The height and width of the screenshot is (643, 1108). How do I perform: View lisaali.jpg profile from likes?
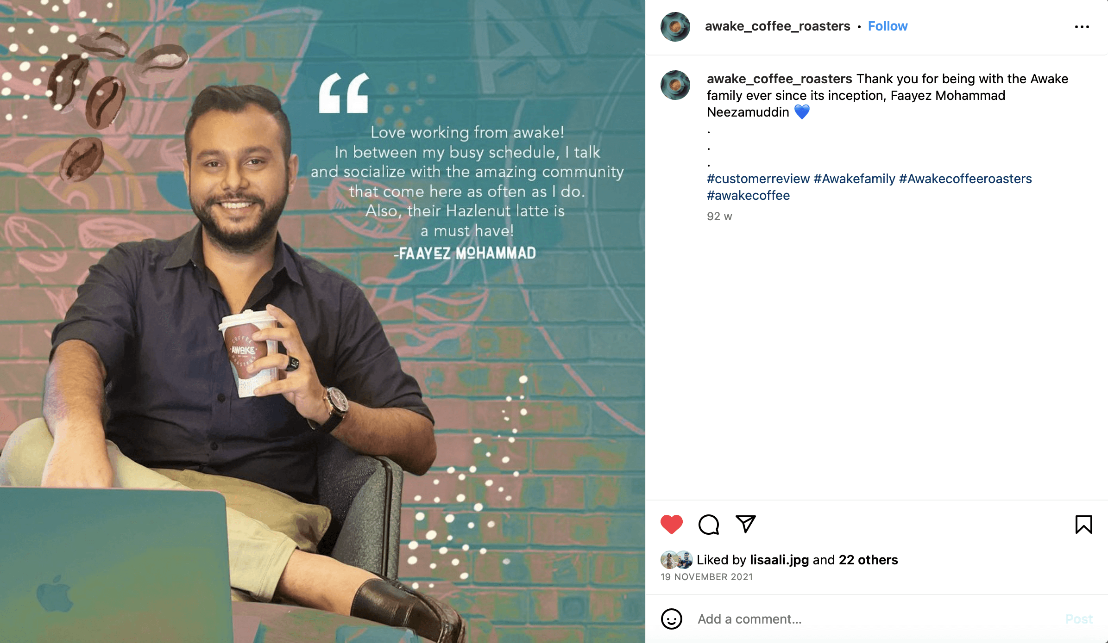(779, 560)
